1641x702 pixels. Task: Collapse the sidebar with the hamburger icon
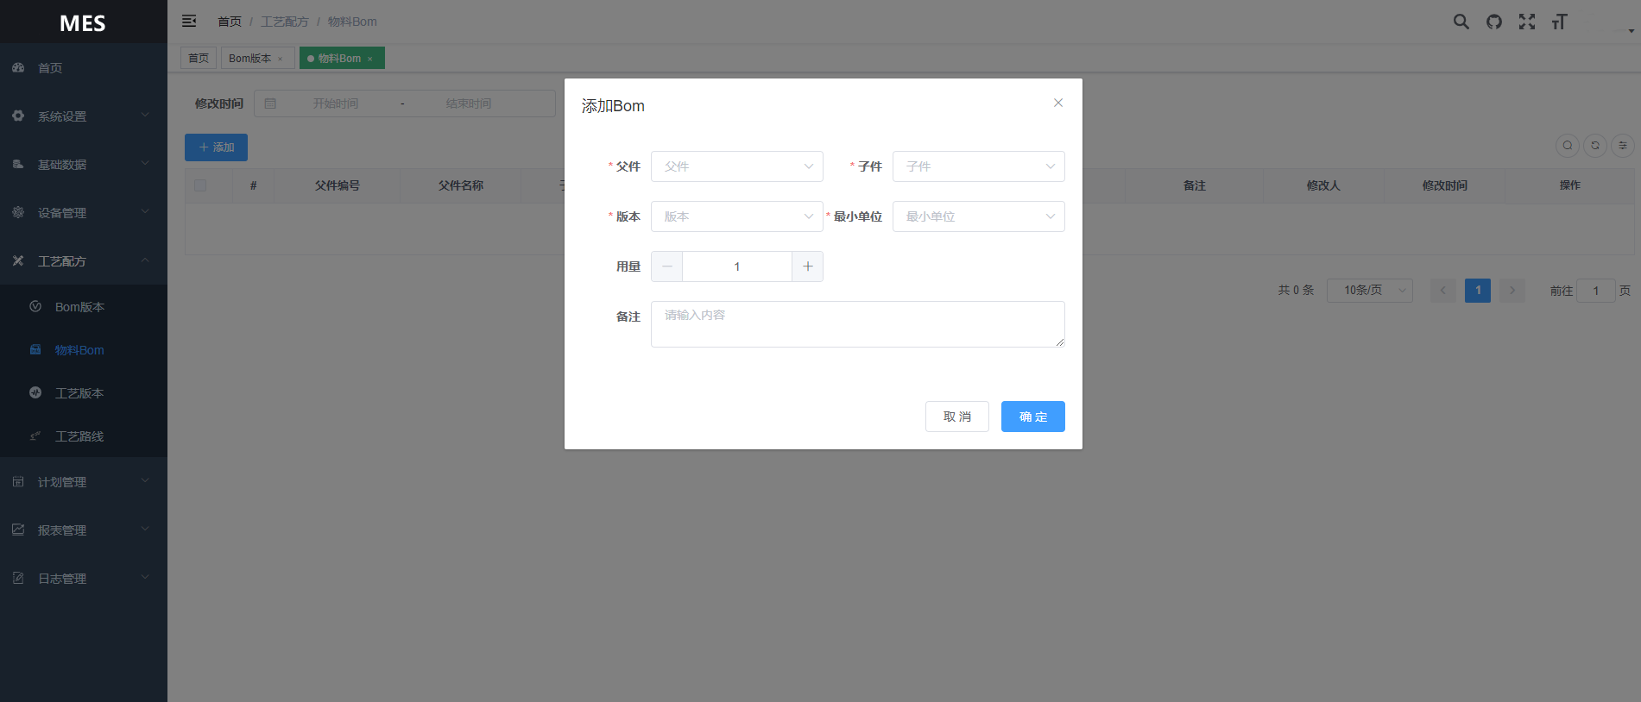point(189,21)
